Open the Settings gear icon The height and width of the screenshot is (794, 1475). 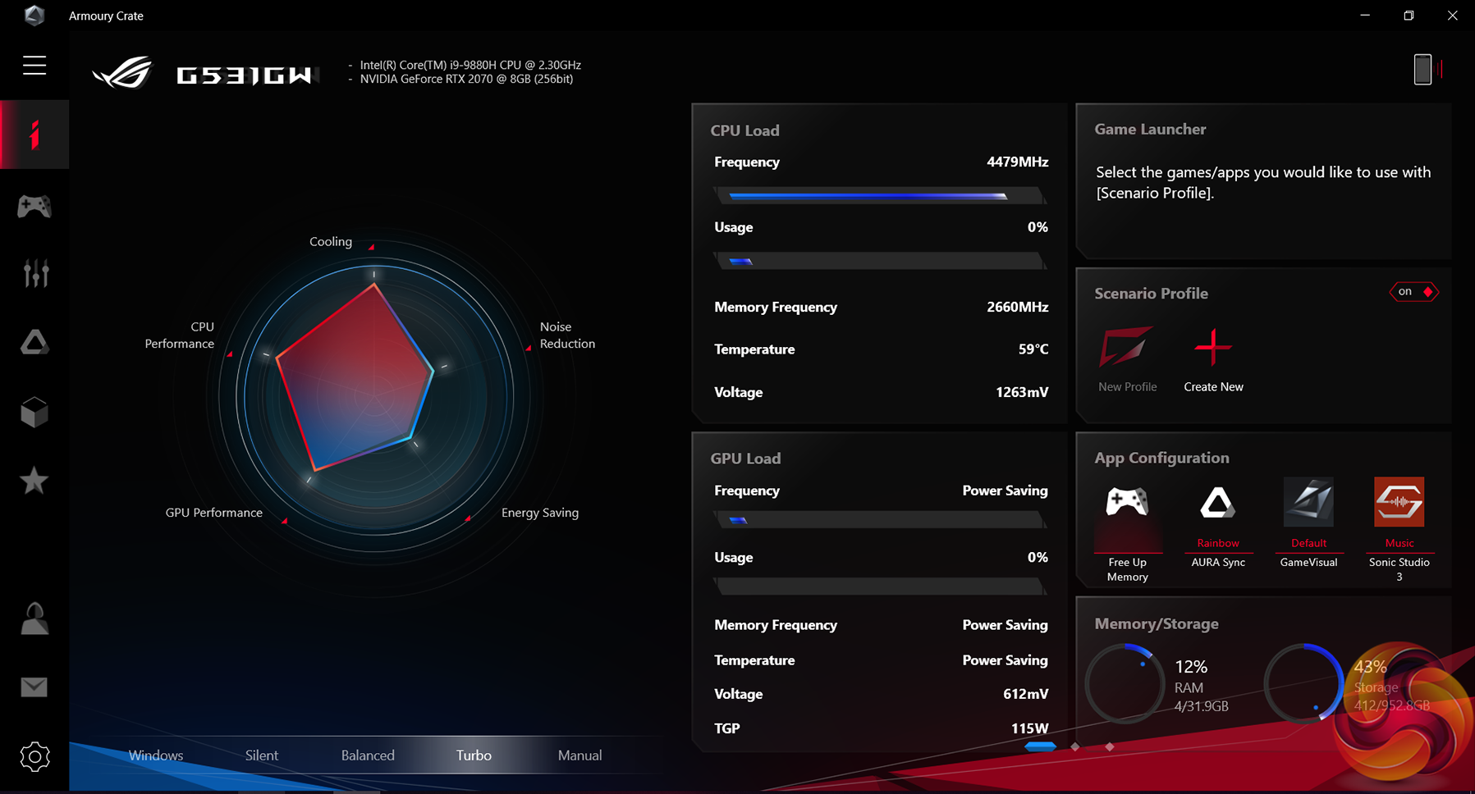(x=34, y=756)
